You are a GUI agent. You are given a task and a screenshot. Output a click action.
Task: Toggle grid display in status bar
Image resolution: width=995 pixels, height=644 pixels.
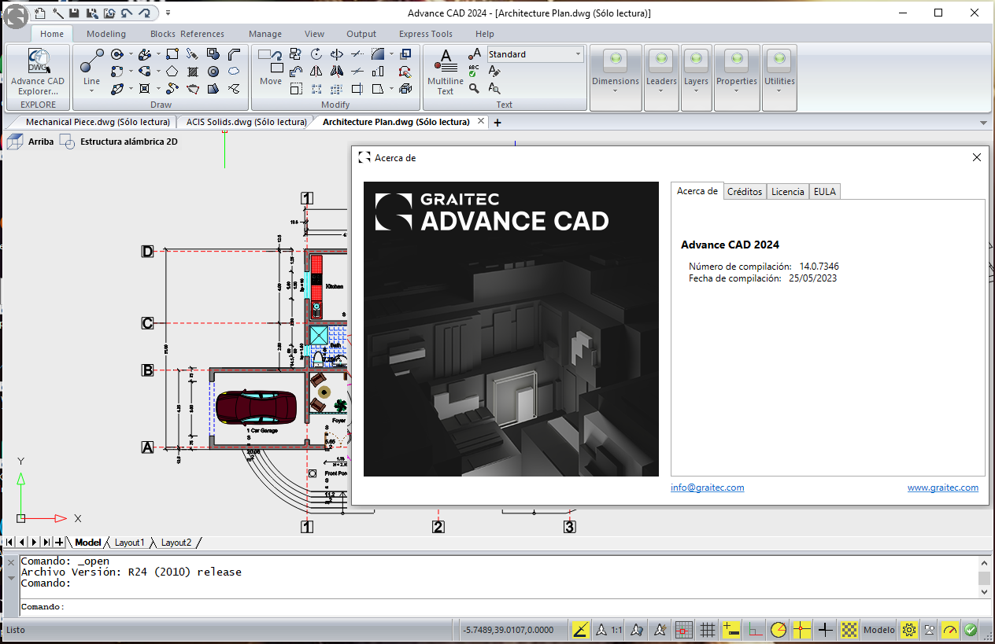[x=708, y=629]
